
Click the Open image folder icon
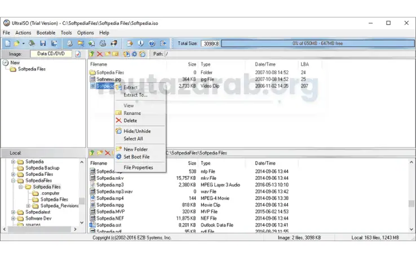point(17,43)
